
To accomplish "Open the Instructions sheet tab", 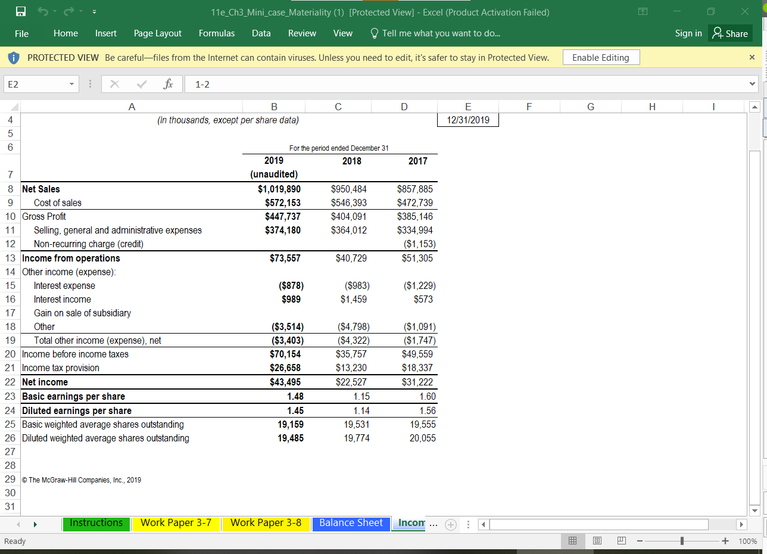I will [96, 523].
